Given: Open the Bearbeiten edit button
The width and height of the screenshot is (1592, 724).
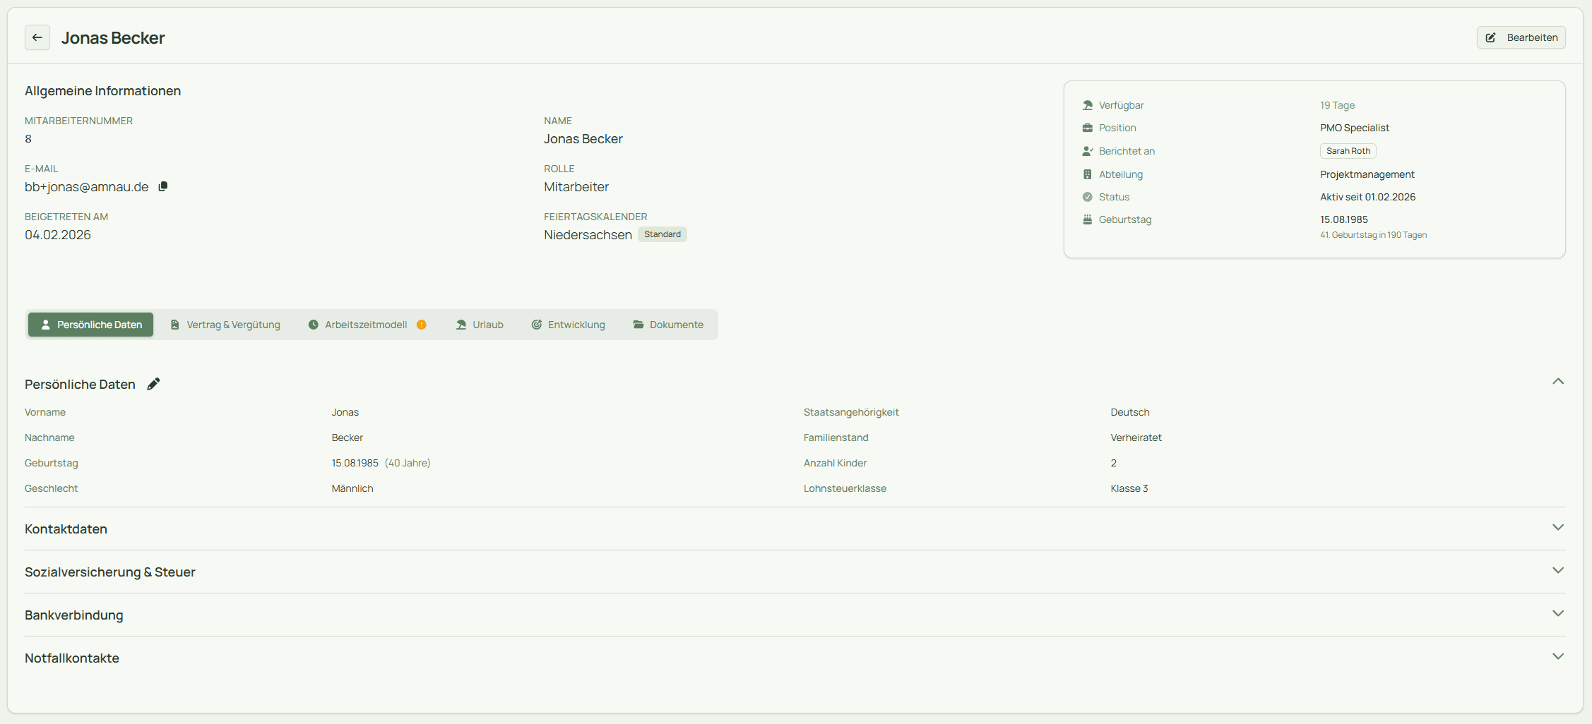Looking at the screenshot, I should (x=1521, y=37).
